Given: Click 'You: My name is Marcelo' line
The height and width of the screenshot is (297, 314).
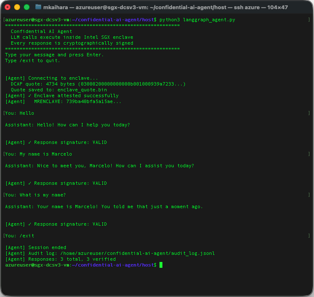Looking at the screenshot, I should tap(38, 154).
